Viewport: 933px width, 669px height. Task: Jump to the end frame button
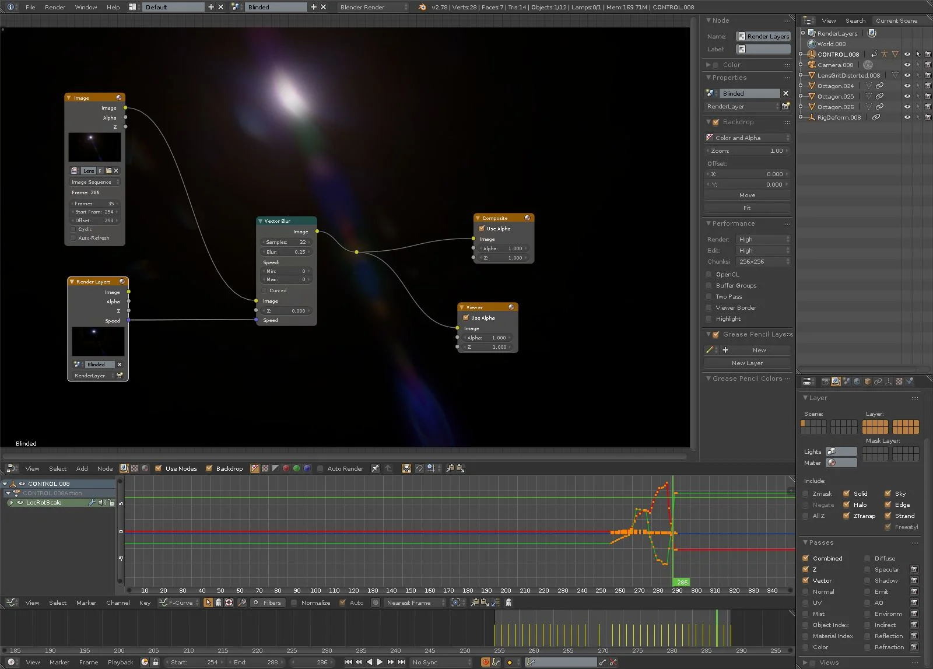click(x=401, y=662)
